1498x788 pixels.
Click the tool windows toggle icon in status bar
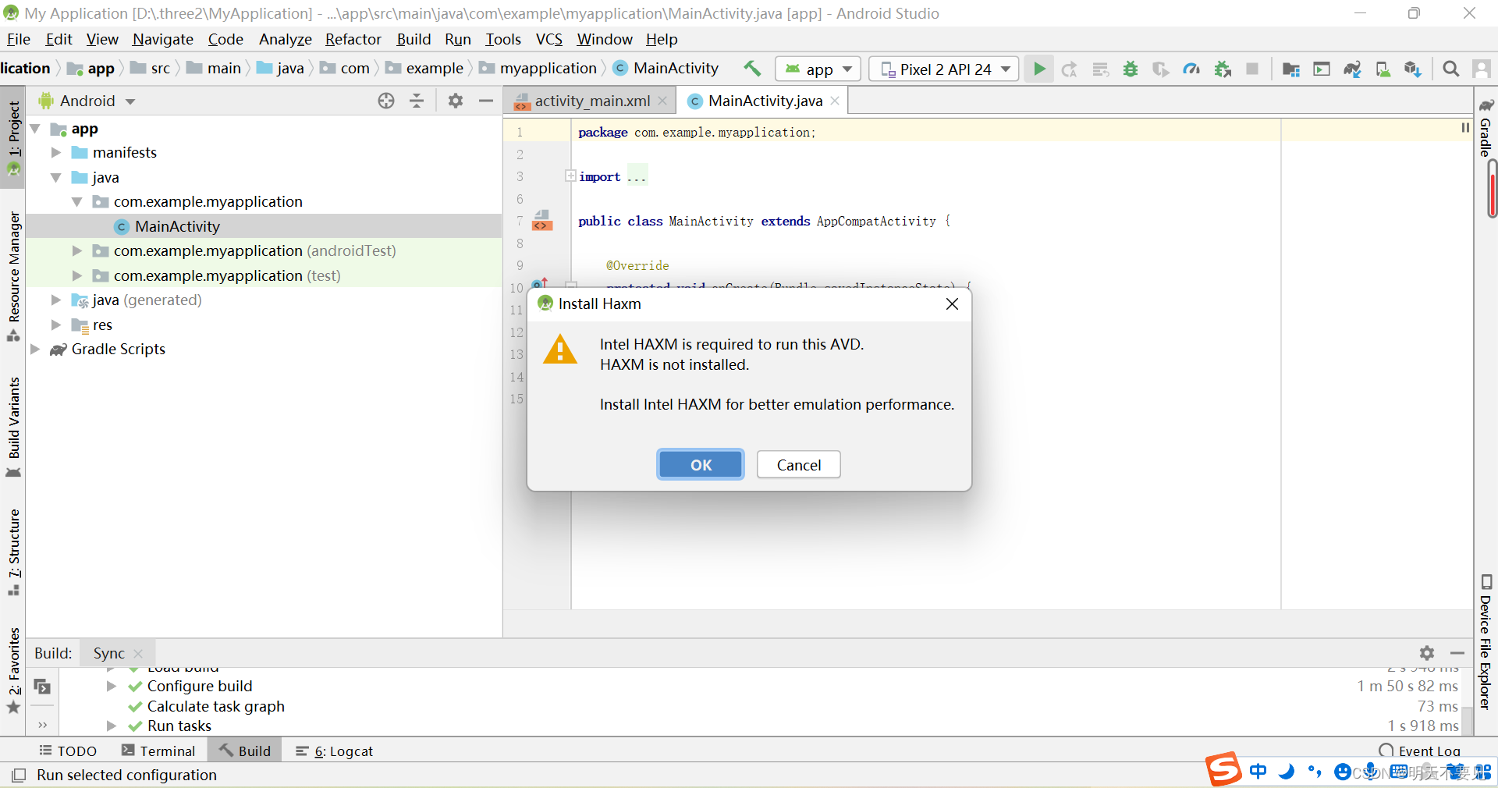coord(19,775)
